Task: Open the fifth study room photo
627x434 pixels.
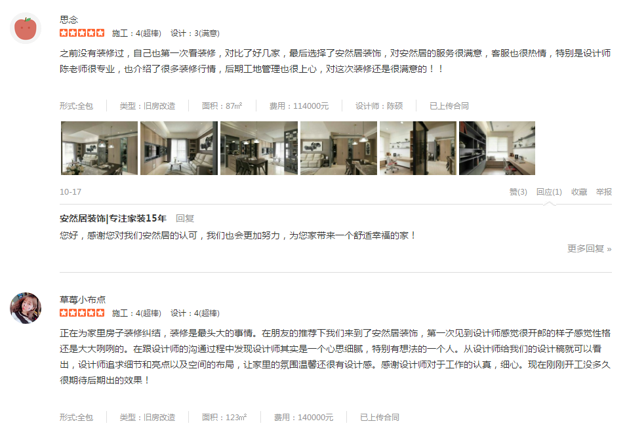Action: coord(418,148)
